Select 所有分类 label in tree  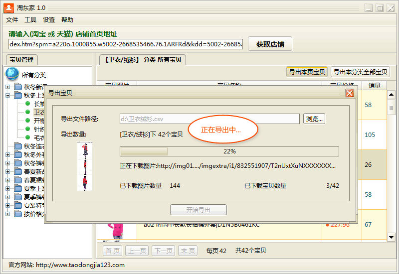pos(34,75)
